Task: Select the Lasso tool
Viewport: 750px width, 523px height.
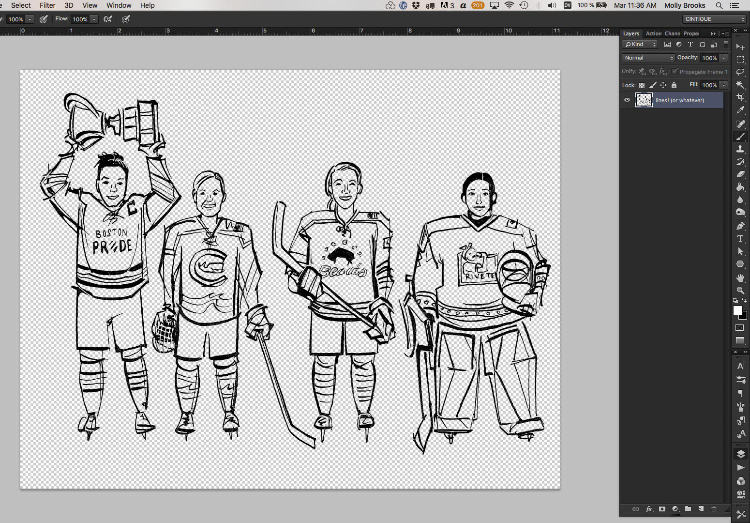Action: tap(740, 72)
